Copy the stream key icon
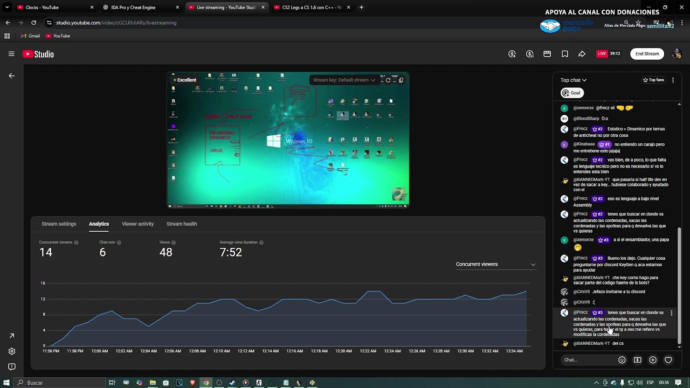The height and width of the screenshot is (388, 690). (401, 80)
